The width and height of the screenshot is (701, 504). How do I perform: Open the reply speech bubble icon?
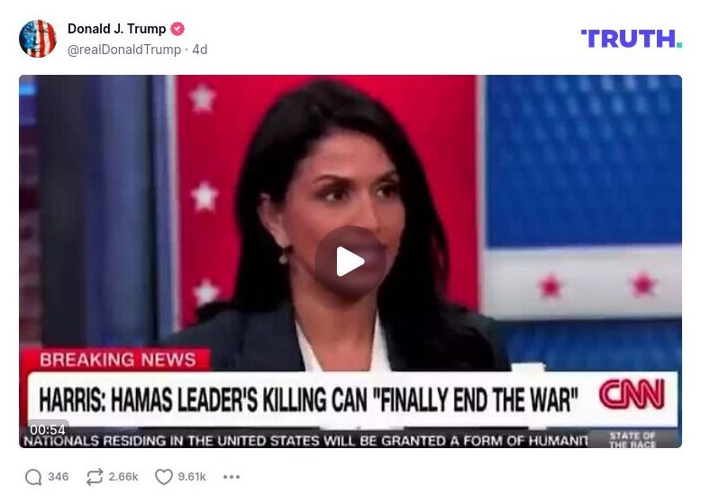tap(33, 477)
